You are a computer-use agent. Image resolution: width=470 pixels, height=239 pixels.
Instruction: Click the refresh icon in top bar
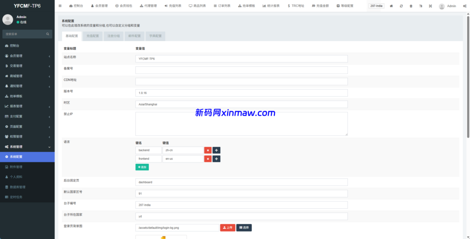[401, 6]
